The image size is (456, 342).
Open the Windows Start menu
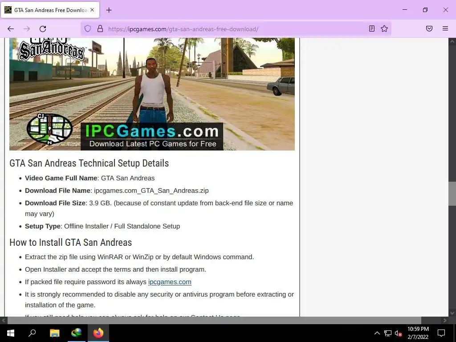pyautogui.click(x=11, y=333)
